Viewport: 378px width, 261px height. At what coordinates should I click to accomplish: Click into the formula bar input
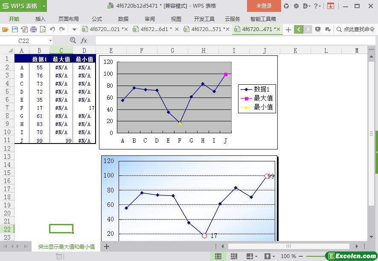pos(235,40)
